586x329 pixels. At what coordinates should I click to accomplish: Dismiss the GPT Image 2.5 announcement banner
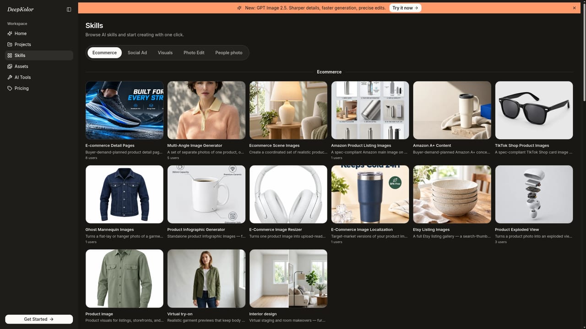574,8
